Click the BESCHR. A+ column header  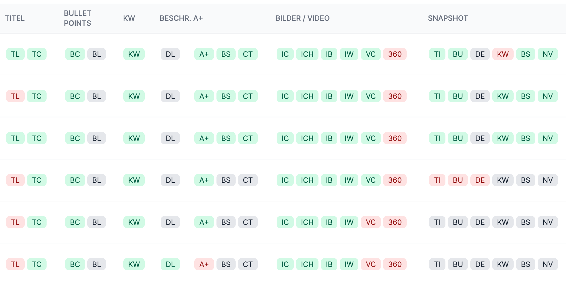[181, 18]
